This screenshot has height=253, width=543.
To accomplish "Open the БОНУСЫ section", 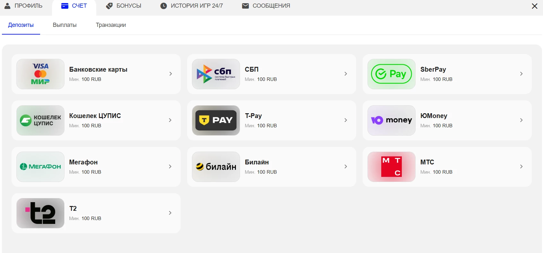I will point(124,6).
